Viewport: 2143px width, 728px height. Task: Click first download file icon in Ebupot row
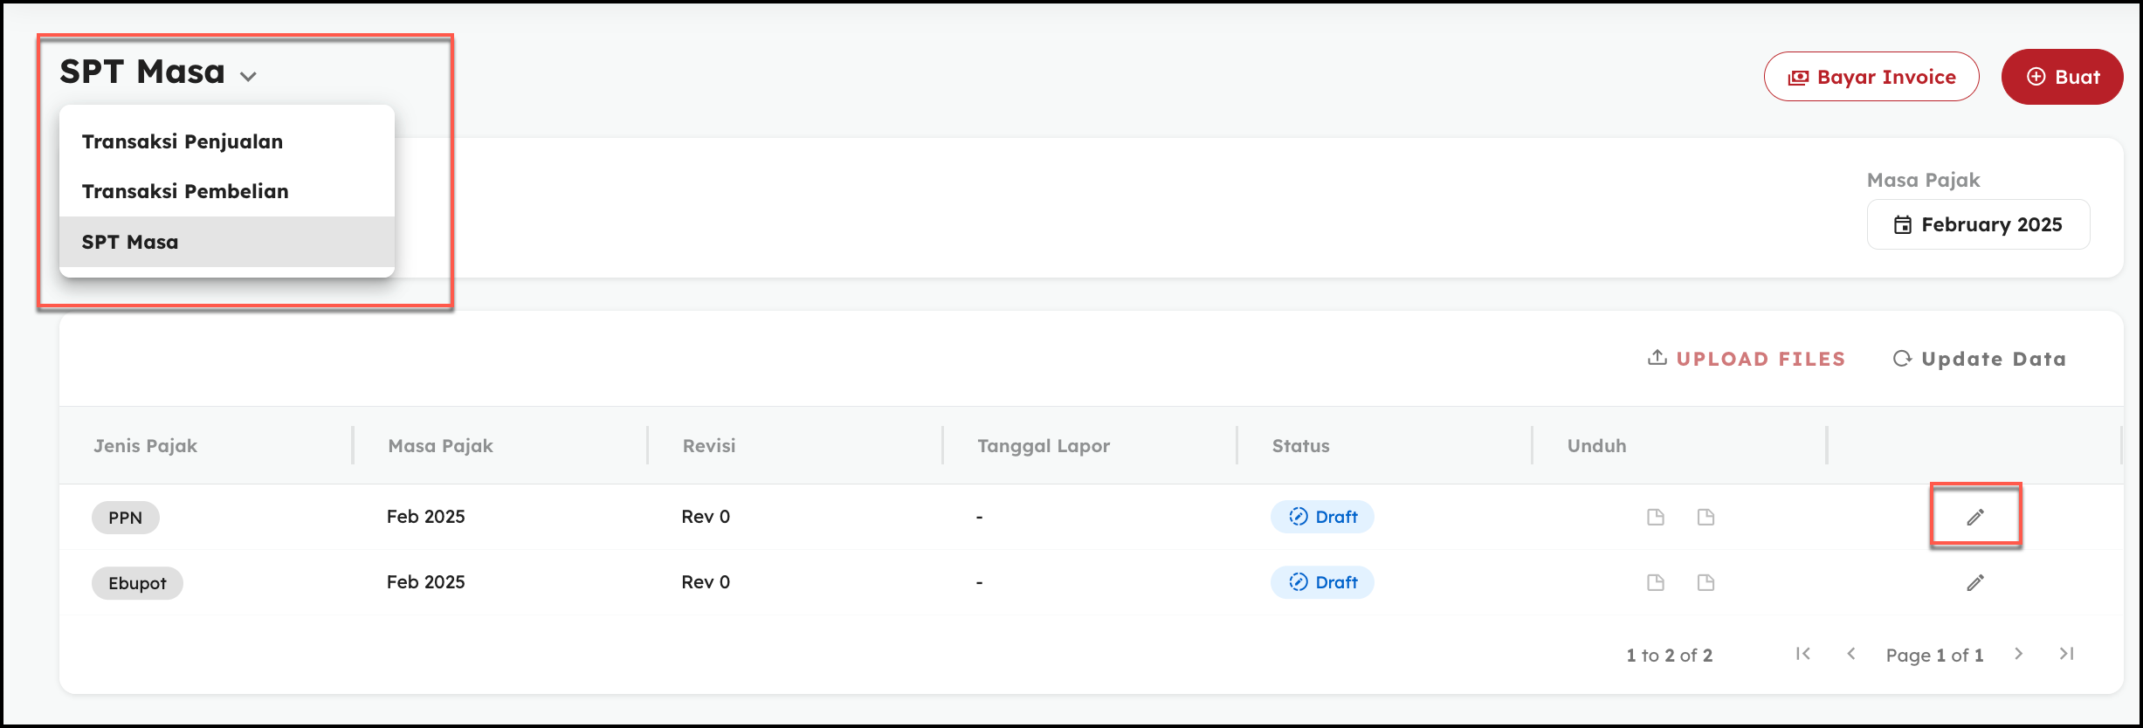(1655, 582)
